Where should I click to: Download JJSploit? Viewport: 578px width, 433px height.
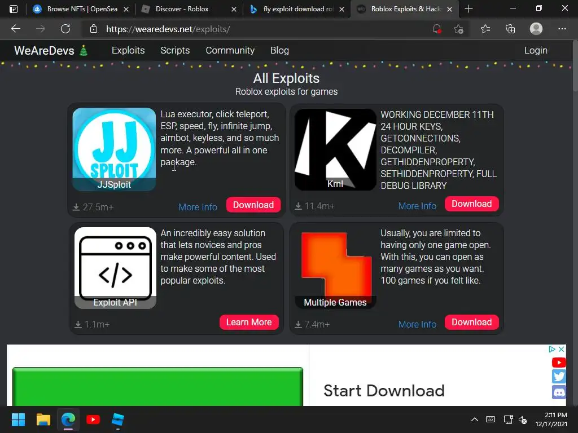pos(253,205)
